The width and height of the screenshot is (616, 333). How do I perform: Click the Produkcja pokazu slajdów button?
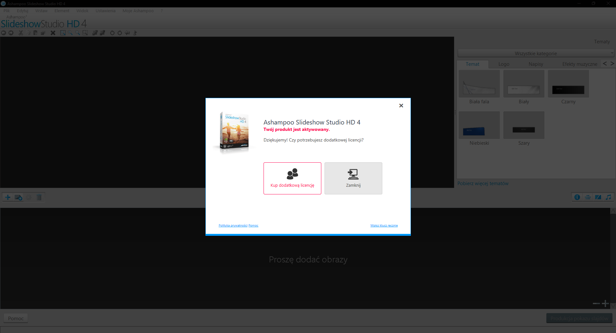pos(579,318)
